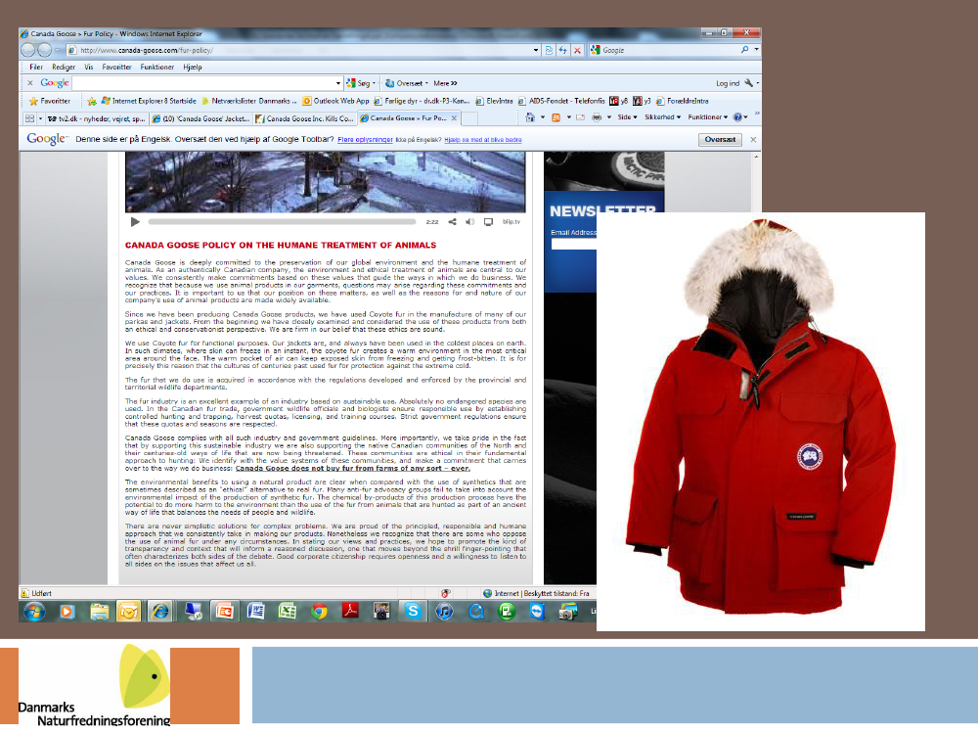Open Microsoft Word from the taskbar
The width and height of the screenshot is (978, 734).
click(x=255, y=612)
